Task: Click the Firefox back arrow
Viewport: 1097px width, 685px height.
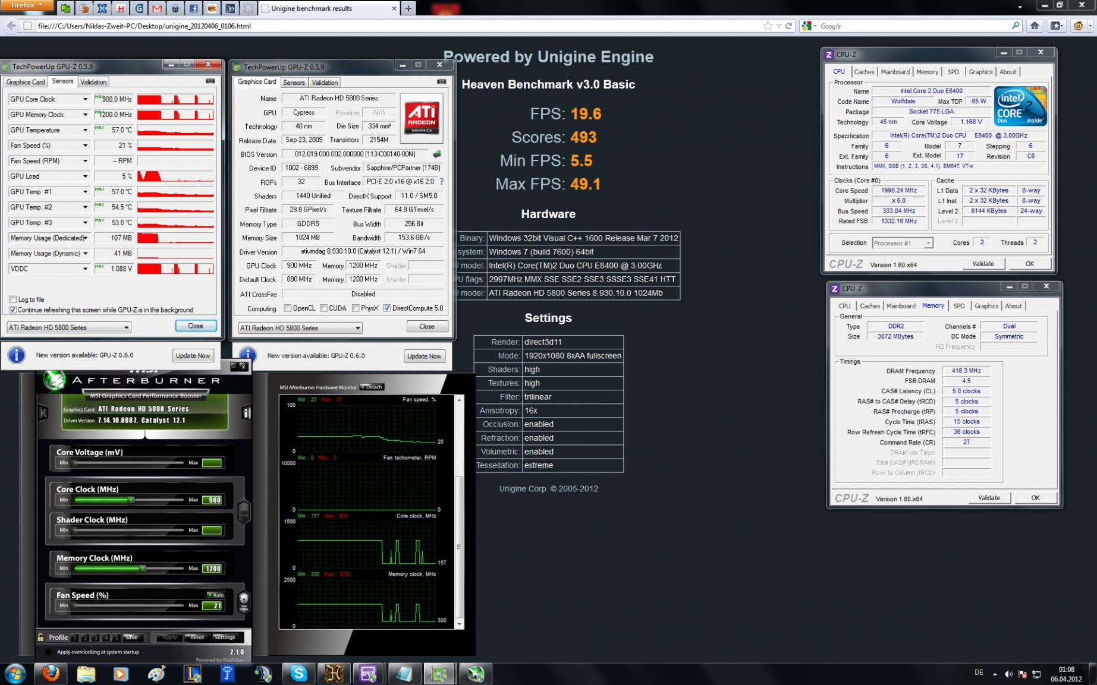Action: (11, 26)
